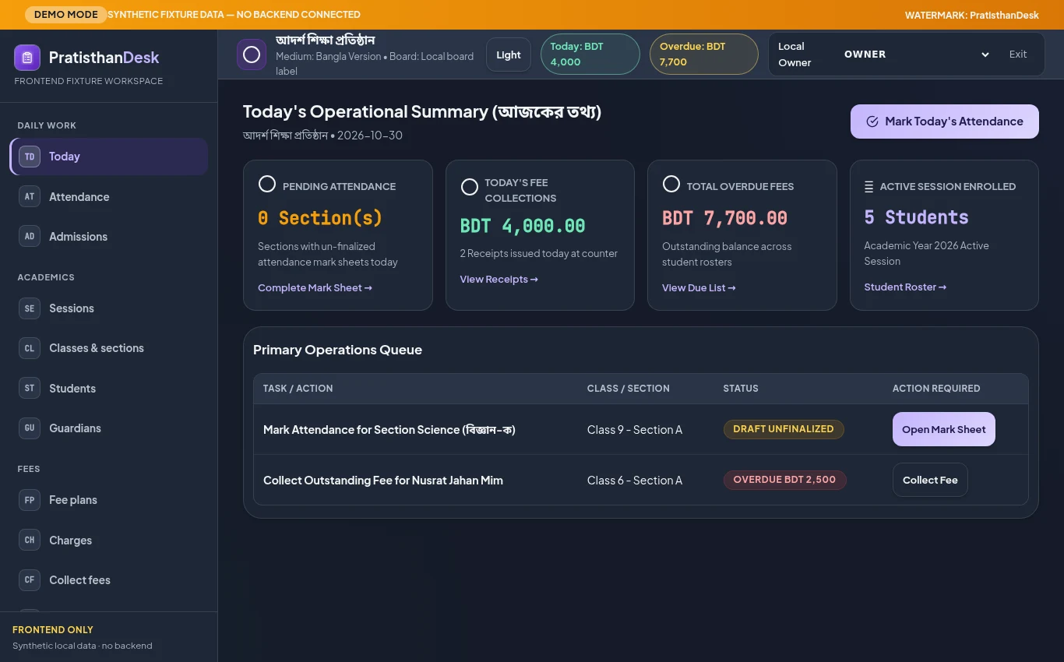This screenshot has width=1064, height=662.
Task: Click the ST icon beside Students
Action: pos(30,389)
